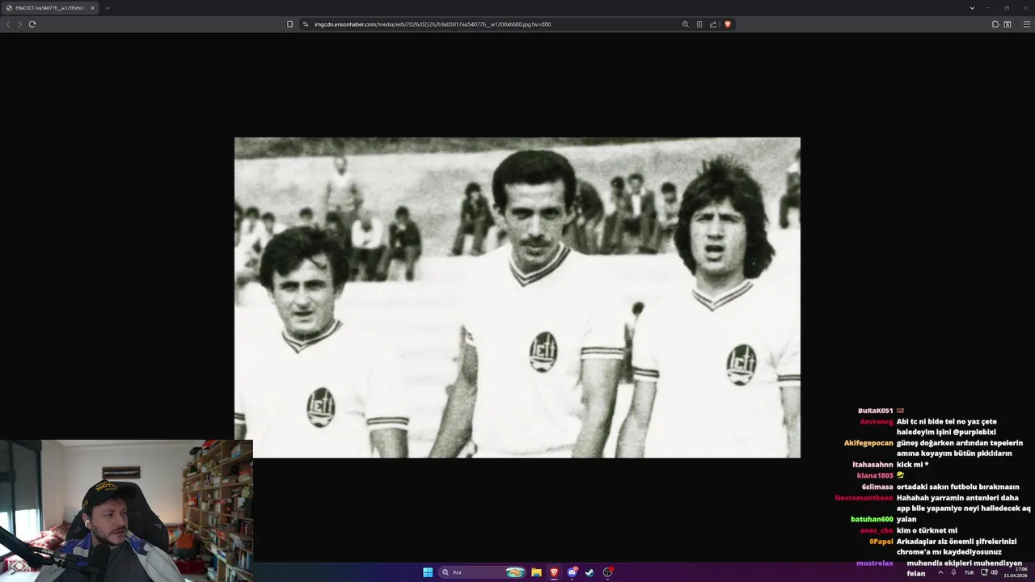Screen dimensions: 1035x582
Task: Click the taskbar search box labeled Ara
Action: click(x=483, y=572)
